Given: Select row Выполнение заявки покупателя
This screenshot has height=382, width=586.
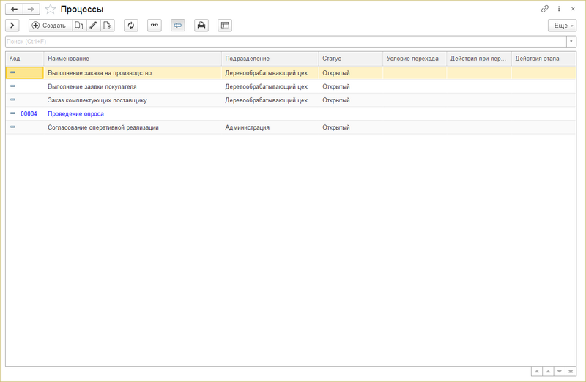Looking at the screenshot, I should (x=291, y=86).
